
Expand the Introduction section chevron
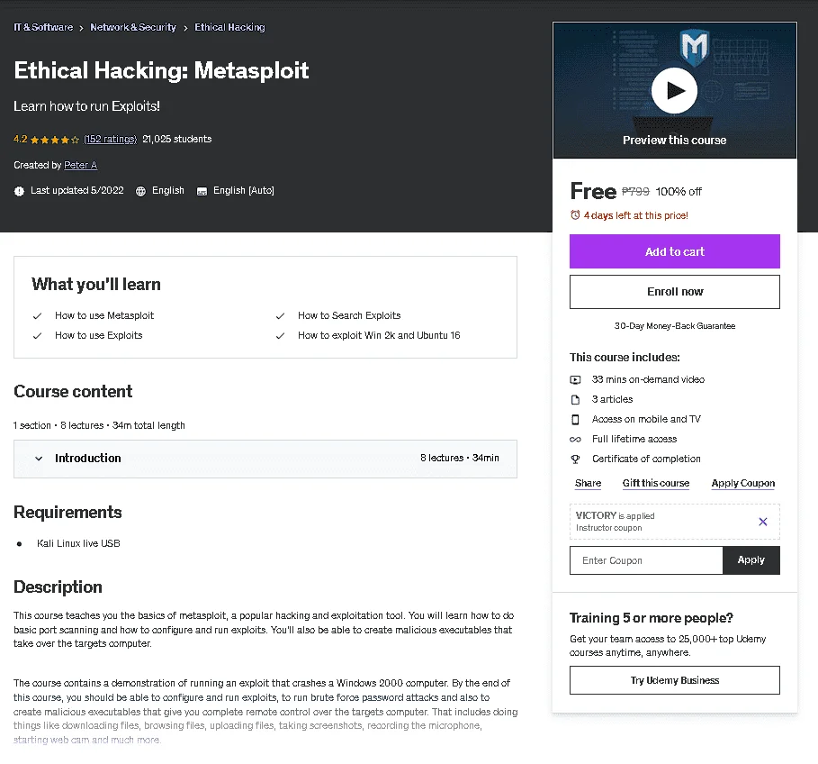point(39,459)
